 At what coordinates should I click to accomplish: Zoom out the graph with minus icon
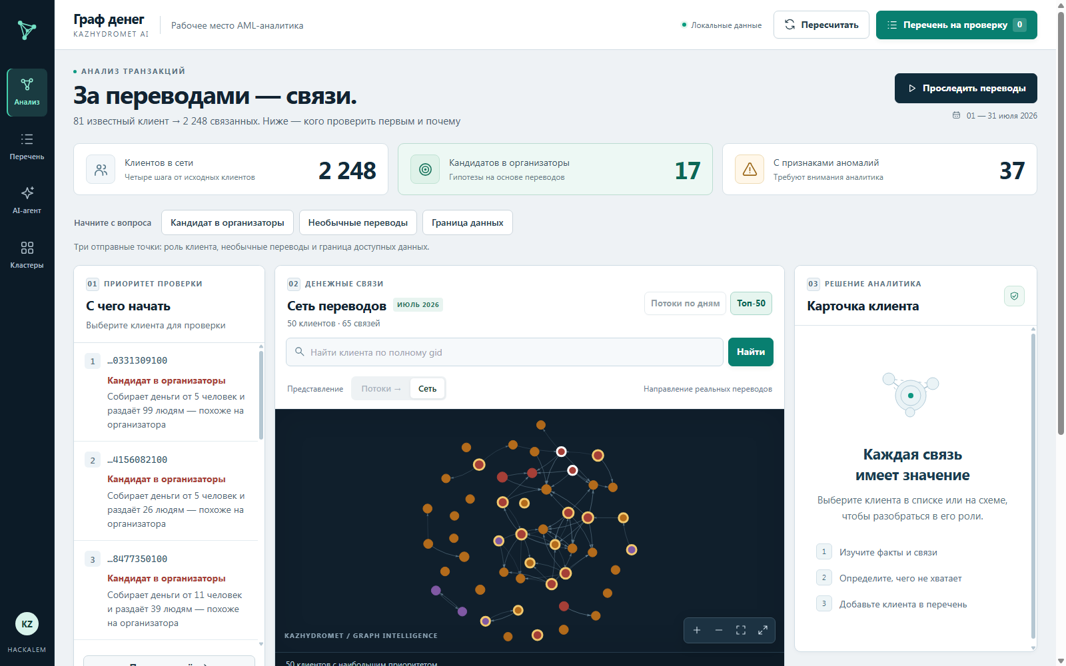tap(719, 630)
